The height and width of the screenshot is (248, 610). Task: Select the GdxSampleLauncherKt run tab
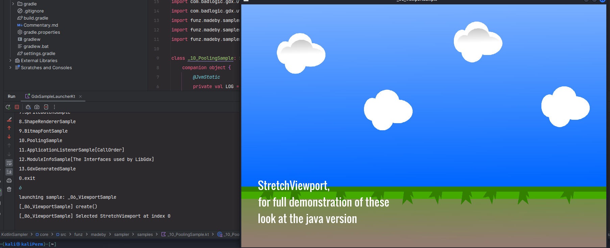pyautogui.click(x=53, y=97)
